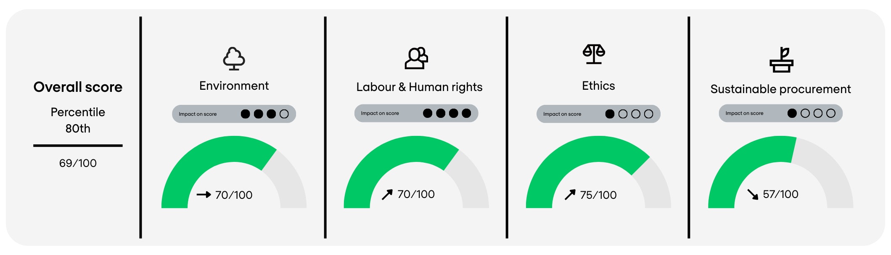The image size is (891, 255).
Task: Click the Percentile 80th text
Action: (78, 120)
